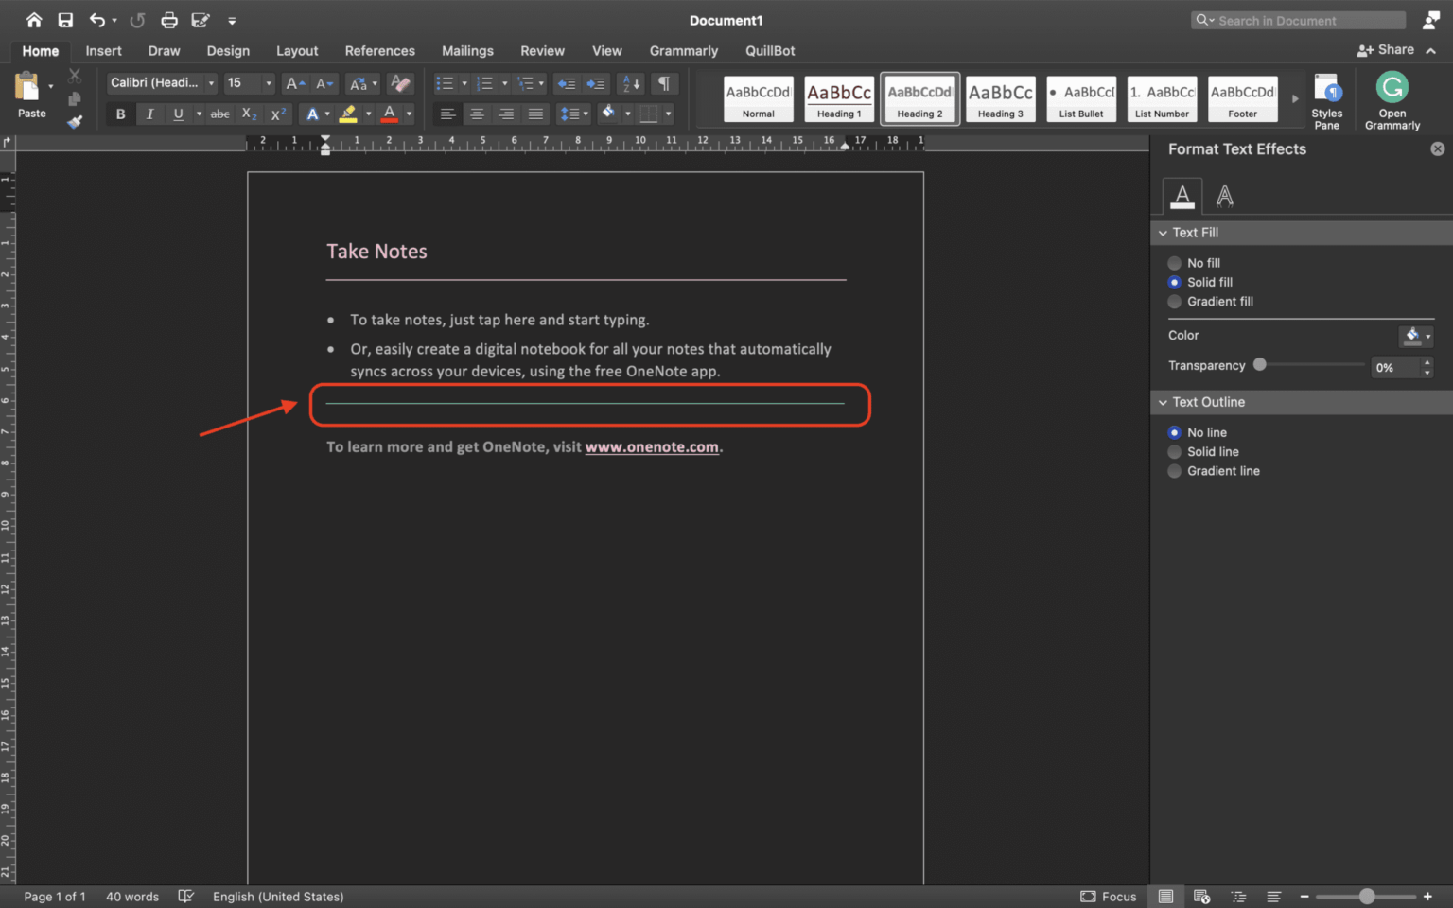Switch to Web Layout view icon
The width and height of the screenshot is (1453, 908).
click(x=1201, y=896)
